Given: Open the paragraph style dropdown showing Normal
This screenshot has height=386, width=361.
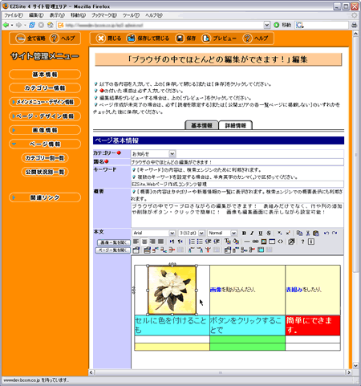Looking at the screenshot, I should click(222, 233).
